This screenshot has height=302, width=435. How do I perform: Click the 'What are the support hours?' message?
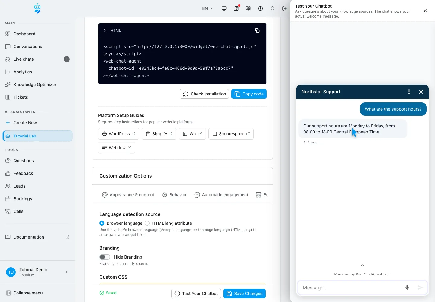[x=393, y=109]
